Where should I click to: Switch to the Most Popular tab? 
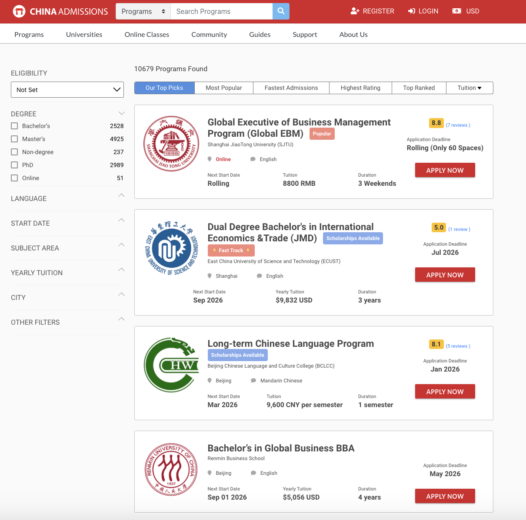(224, 88)
